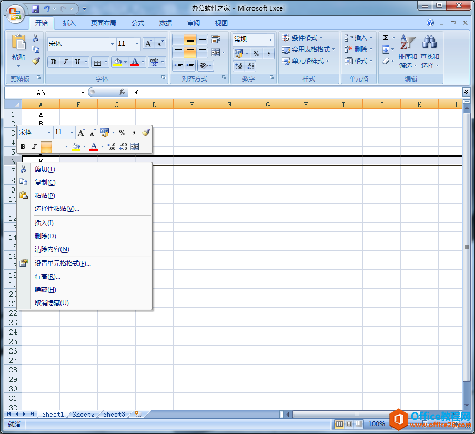Viewport: 475px width, 434px height.
Task: Choose 删除(D) from context menu
Action: click(85, 236)
